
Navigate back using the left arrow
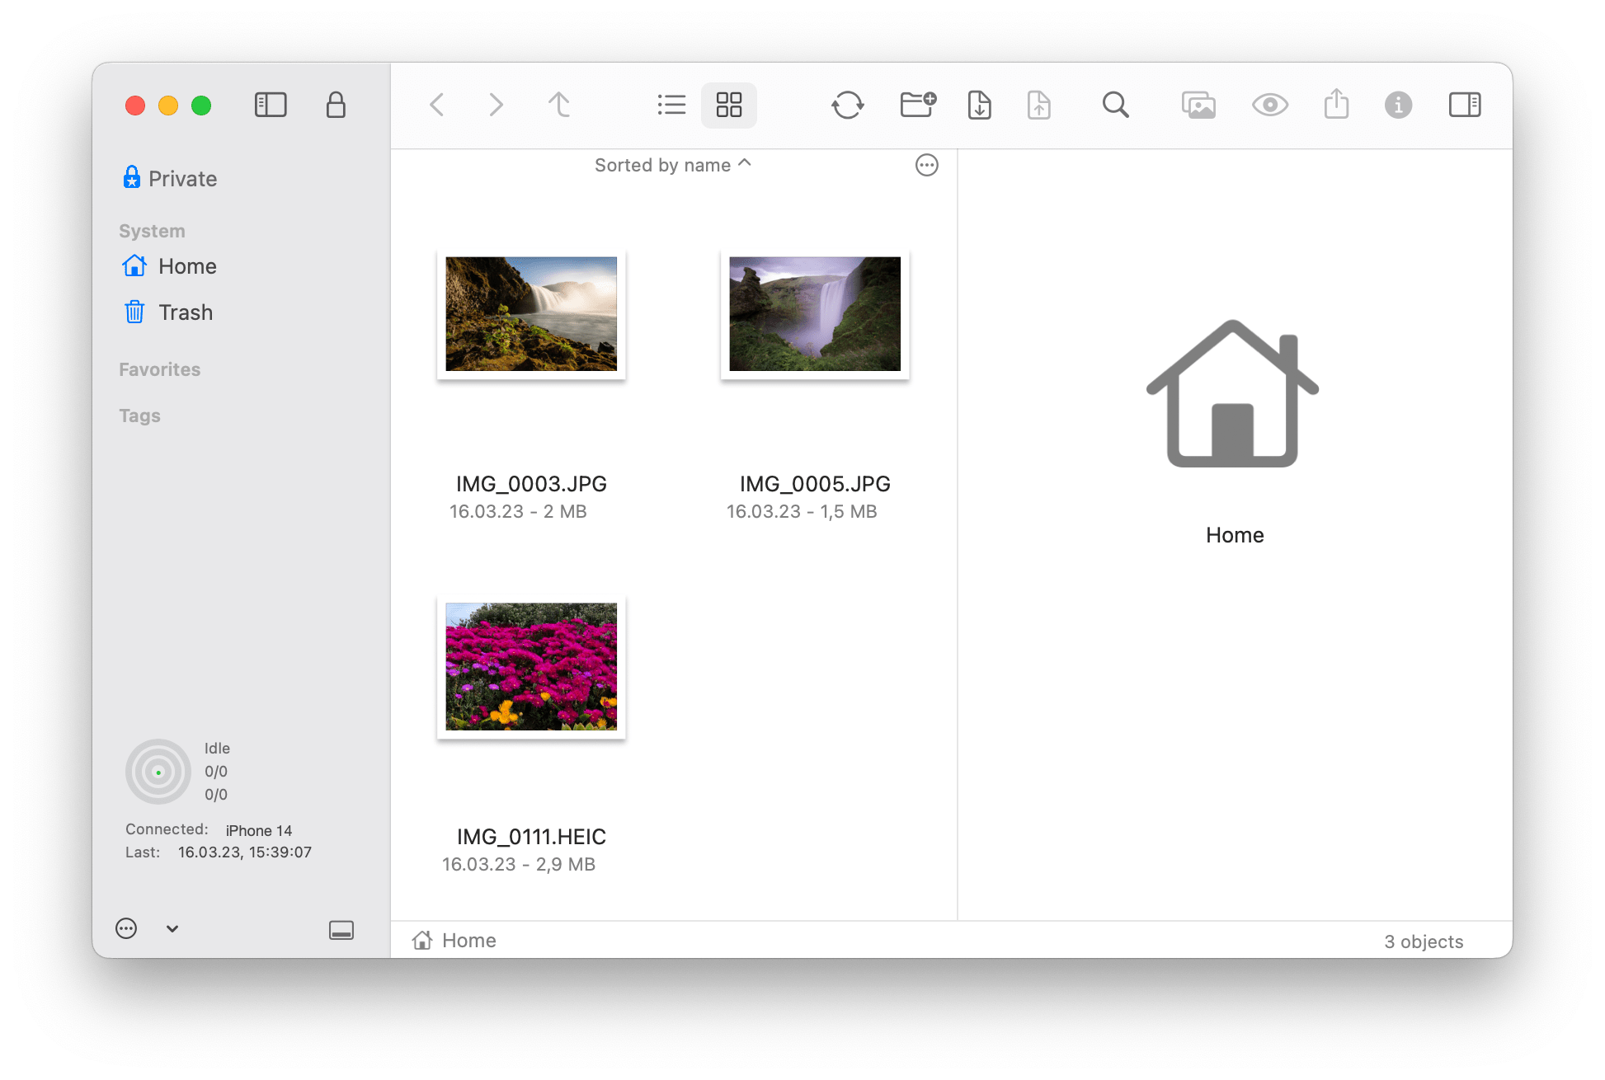coord(437,105)
